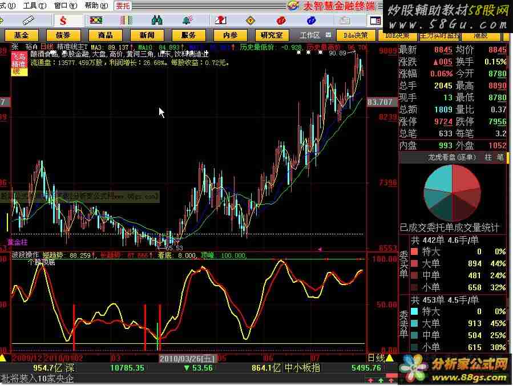Click the striped bars toolbar icon

[126, 21]
